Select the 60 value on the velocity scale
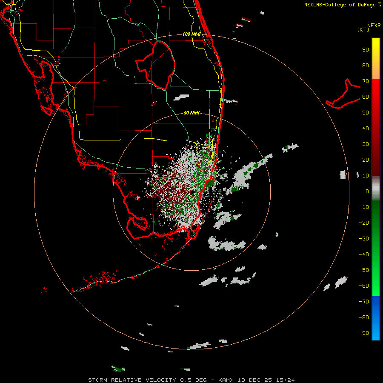The image size is (383, 383). click(366, 97)
